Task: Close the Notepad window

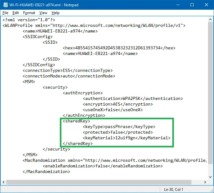Action: pyautogui.click(x=206, y=5)
